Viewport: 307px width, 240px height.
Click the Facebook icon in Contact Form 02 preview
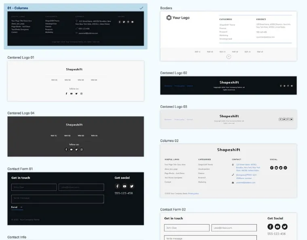pos(270,227)
